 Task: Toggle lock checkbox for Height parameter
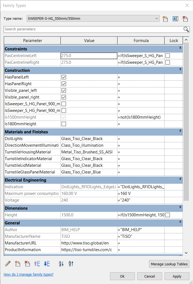[x=168, y=215]
